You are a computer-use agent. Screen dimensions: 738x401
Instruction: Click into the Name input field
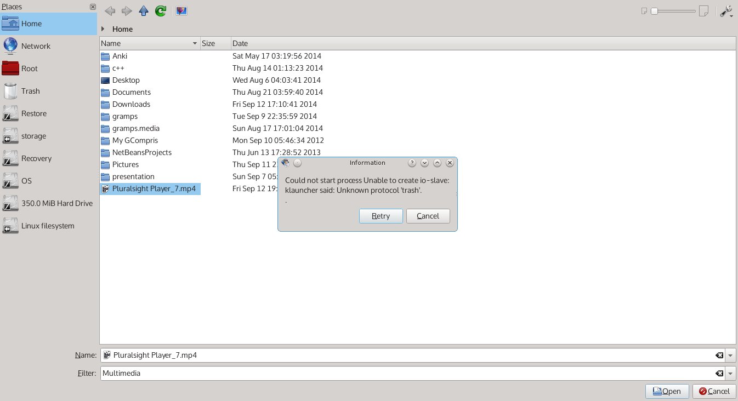click(x=407, y=355)
